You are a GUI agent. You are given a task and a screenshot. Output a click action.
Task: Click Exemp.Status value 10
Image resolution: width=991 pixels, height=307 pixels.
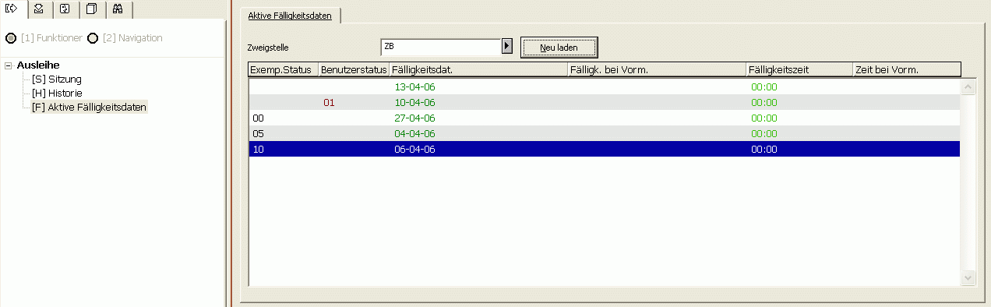[x=259, y=150]
